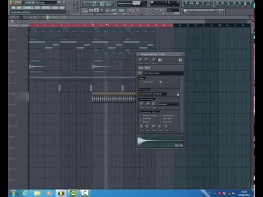Click the playhead marker on playlist ruler
Screen dimensions: 263x197
pyautogui.click(x=106, y=25)
